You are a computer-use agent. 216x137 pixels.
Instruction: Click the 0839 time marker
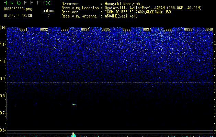tap(188, 29)
